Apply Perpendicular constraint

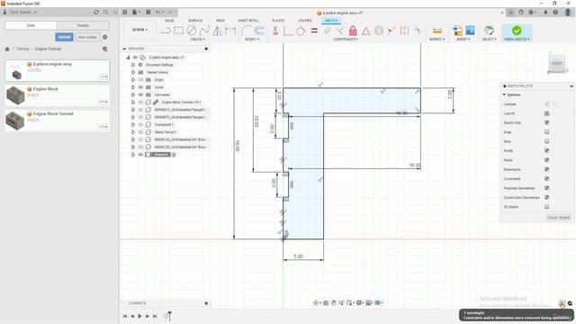[x=340, y=31]
